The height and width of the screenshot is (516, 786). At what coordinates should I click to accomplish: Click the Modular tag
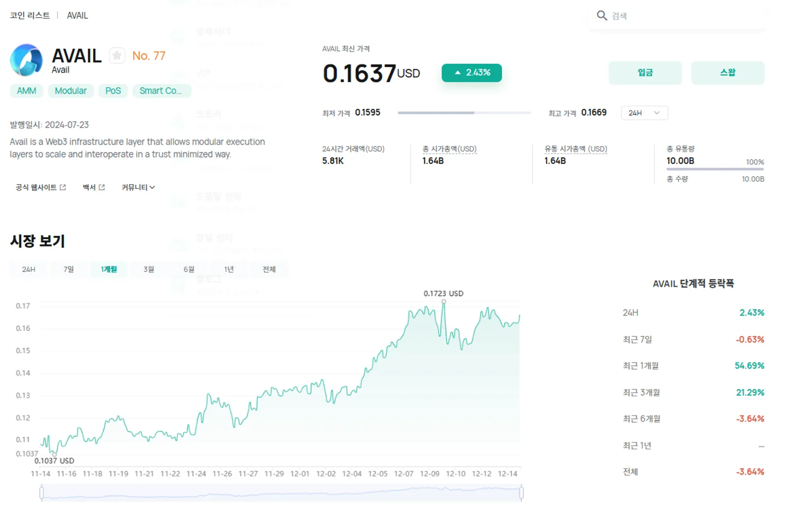71,91
